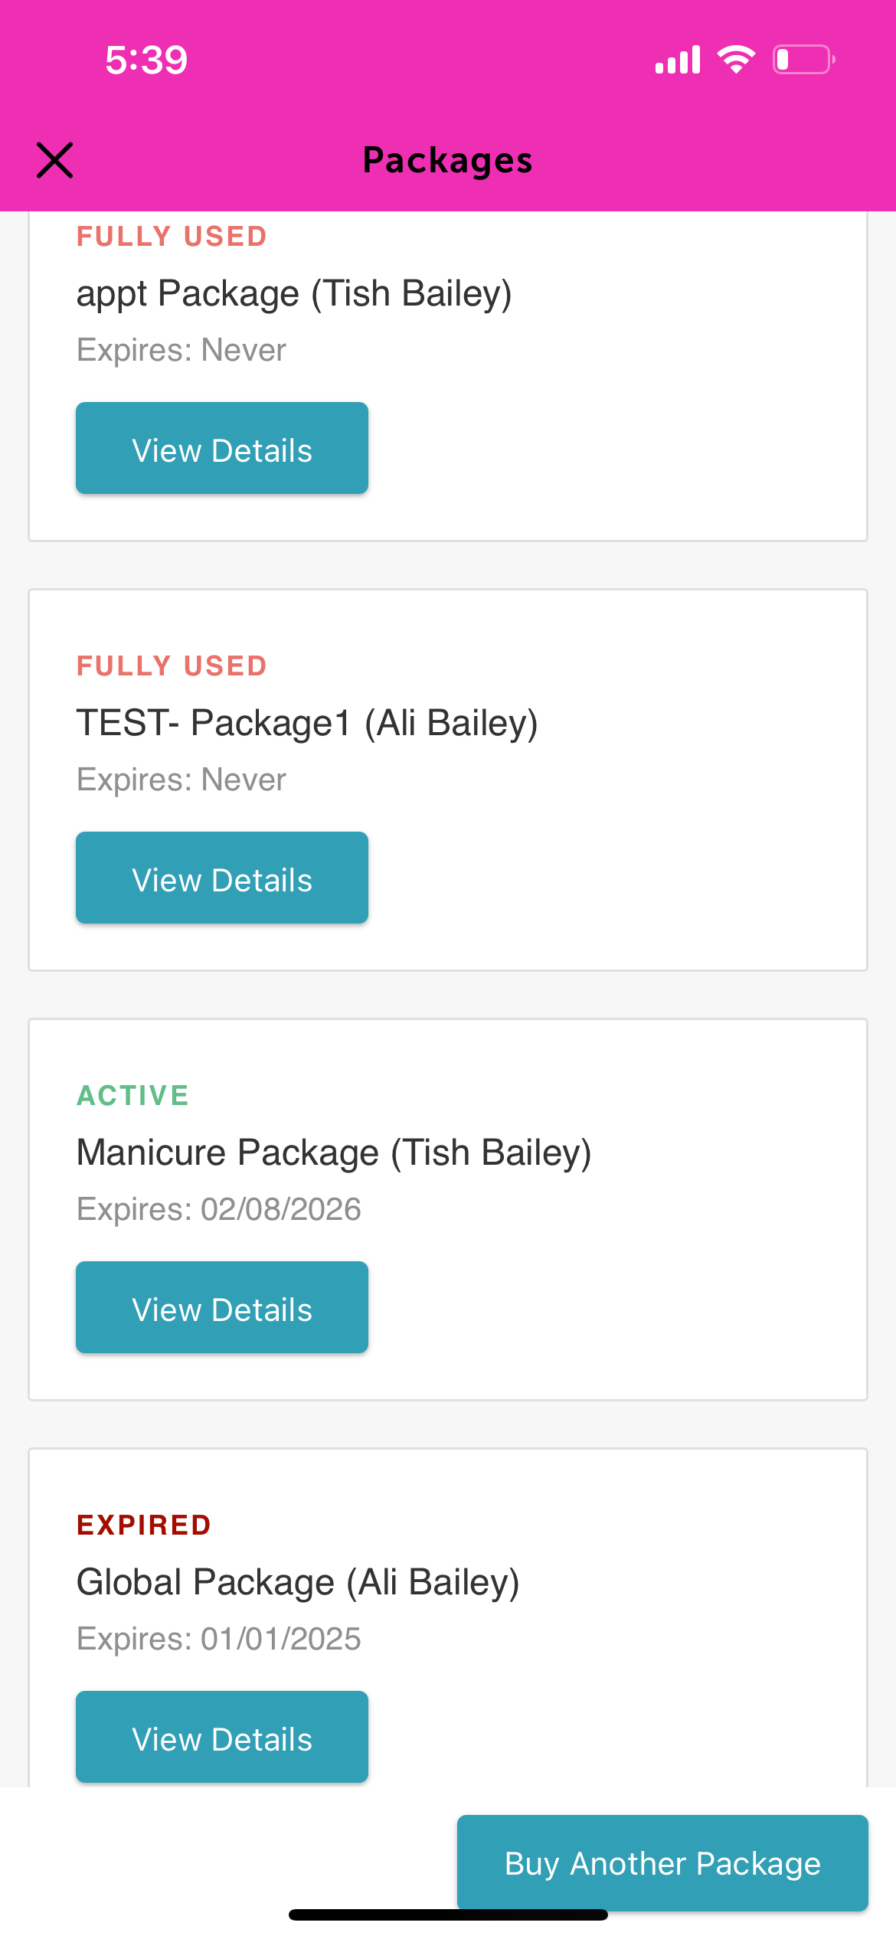
Task: Tap the appt Package (Tish Bailey) title
Action: click(294, 294)
